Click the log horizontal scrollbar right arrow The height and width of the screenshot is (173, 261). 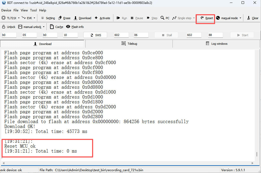(252, 163)
